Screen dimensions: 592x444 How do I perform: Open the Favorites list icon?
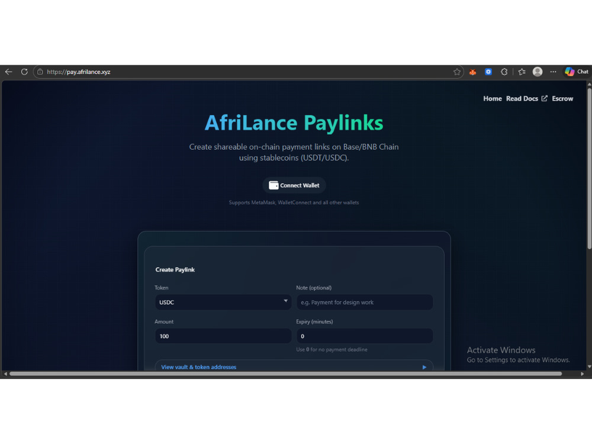point(522,72)
